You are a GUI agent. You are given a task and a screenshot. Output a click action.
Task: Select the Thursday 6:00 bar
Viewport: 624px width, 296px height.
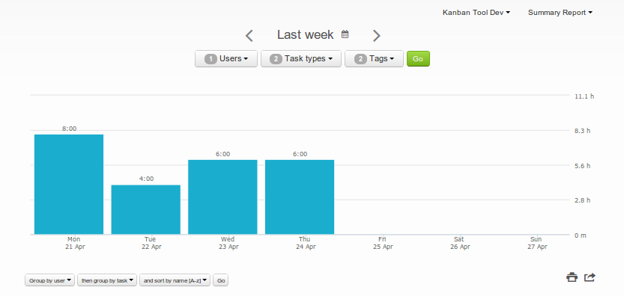300,197
